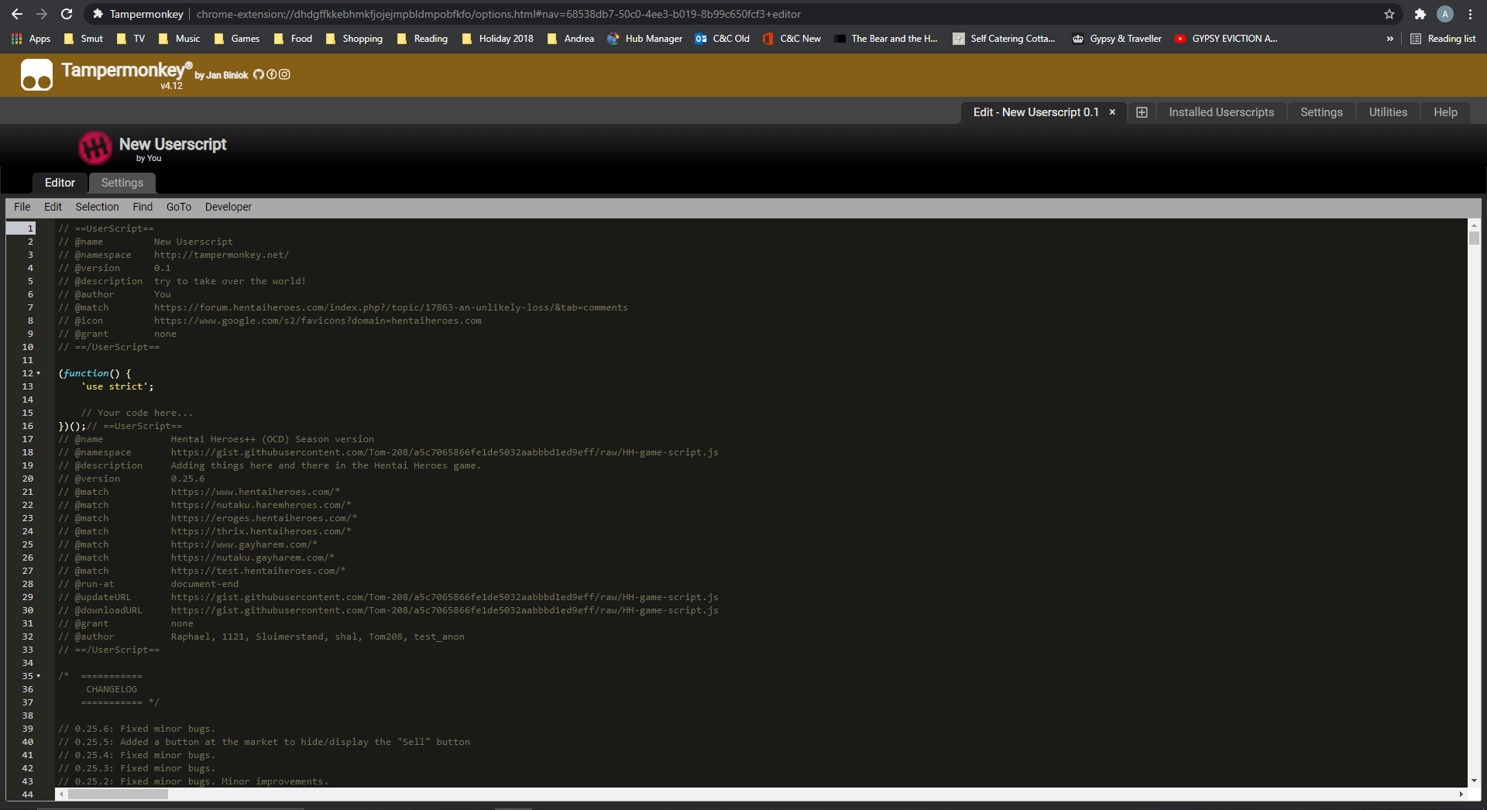
Task: Open the GitHub icon beside Jan Biniok
Action: [x=259, y=74]
